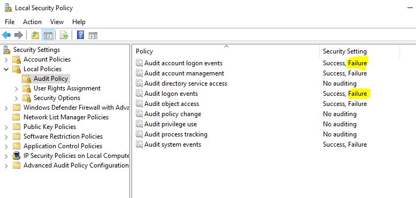
Task: Click the Audit privilege use policy icon
Action: tap(139, 124)
